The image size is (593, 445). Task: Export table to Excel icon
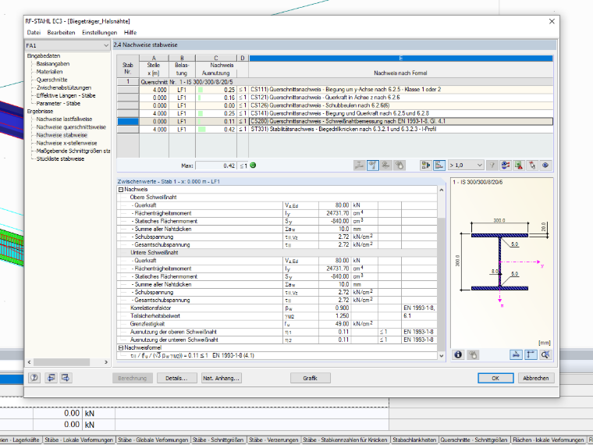click(x=519, y=166)
